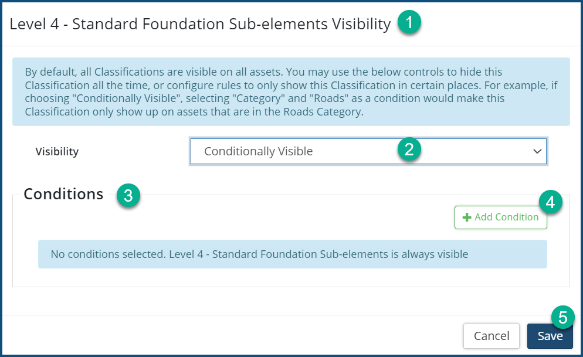The height and width of the screenshot is (357, 583).
Task: Click the blank header area right of the title
Action: pyautogui.click(x=499, y=24)
